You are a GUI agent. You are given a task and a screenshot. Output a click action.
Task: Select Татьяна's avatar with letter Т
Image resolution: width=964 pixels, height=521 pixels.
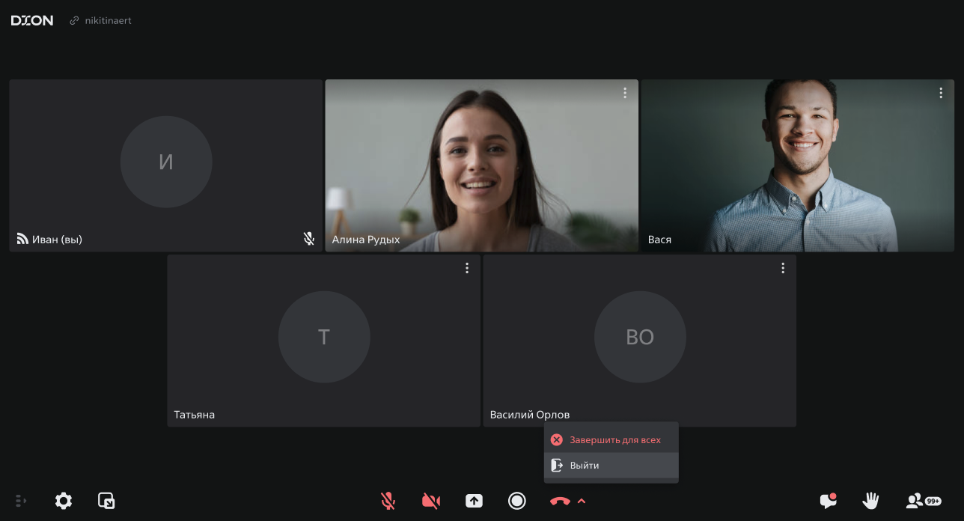324,337
